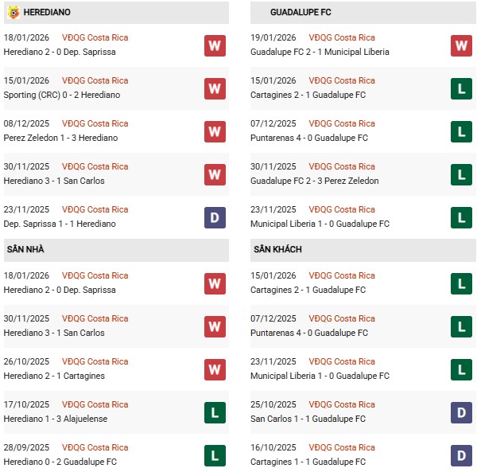Click the L badge for Herediano 1-3 Alajuelense
Viewport: 477px width, 472px height.
[x=215, y=412]
